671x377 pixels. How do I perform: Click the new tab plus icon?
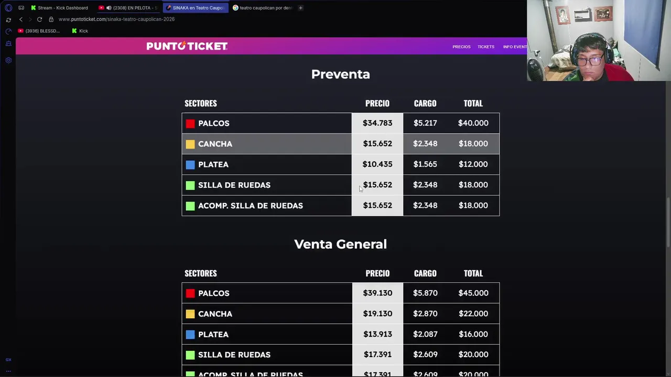300,8
